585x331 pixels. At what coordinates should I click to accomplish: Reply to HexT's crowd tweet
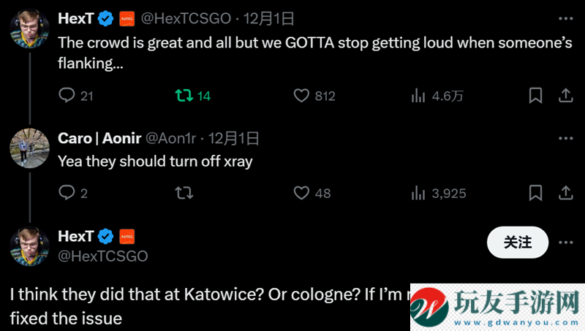(x=67, y=96)
